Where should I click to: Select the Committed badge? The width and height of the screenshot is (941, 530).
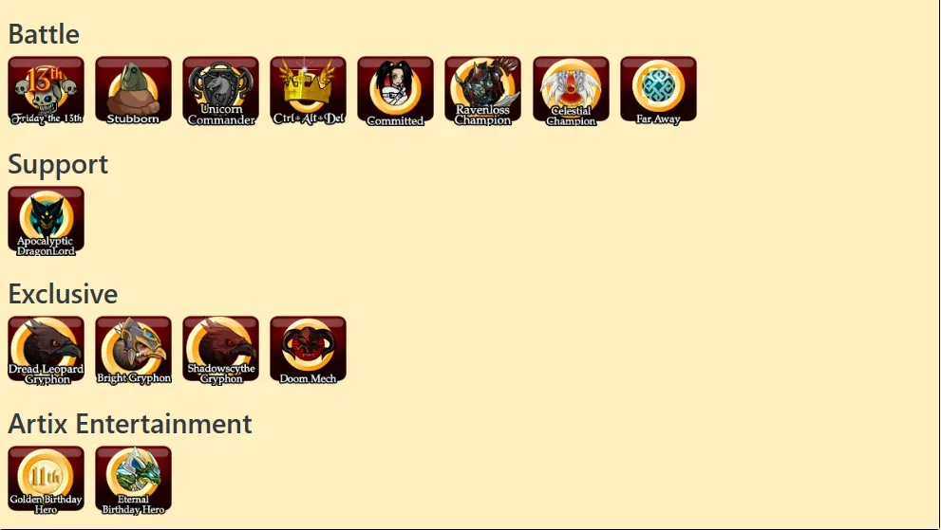[x=395, y=91]
